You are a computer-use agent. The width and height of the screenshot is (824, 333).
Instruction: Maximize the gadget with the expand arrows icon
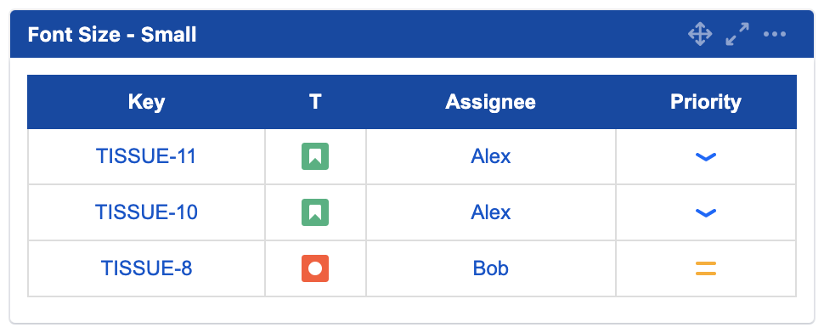pos(737,35)
